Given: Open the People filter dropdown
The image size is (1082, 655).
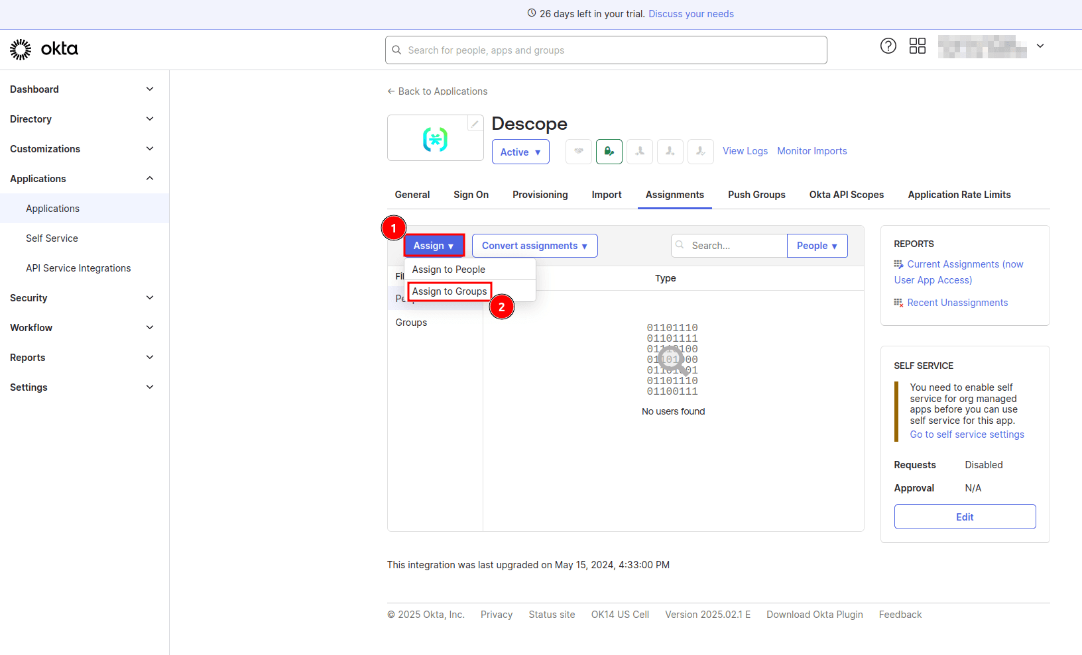Looking at the screenshot, I should [x=817, y=245].
